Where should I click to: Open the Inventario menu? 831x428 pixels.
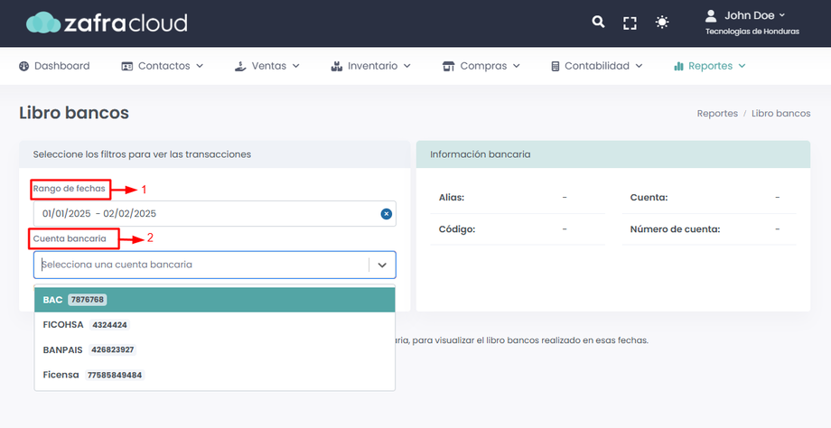pyautogui.click(x=371, y=66)
